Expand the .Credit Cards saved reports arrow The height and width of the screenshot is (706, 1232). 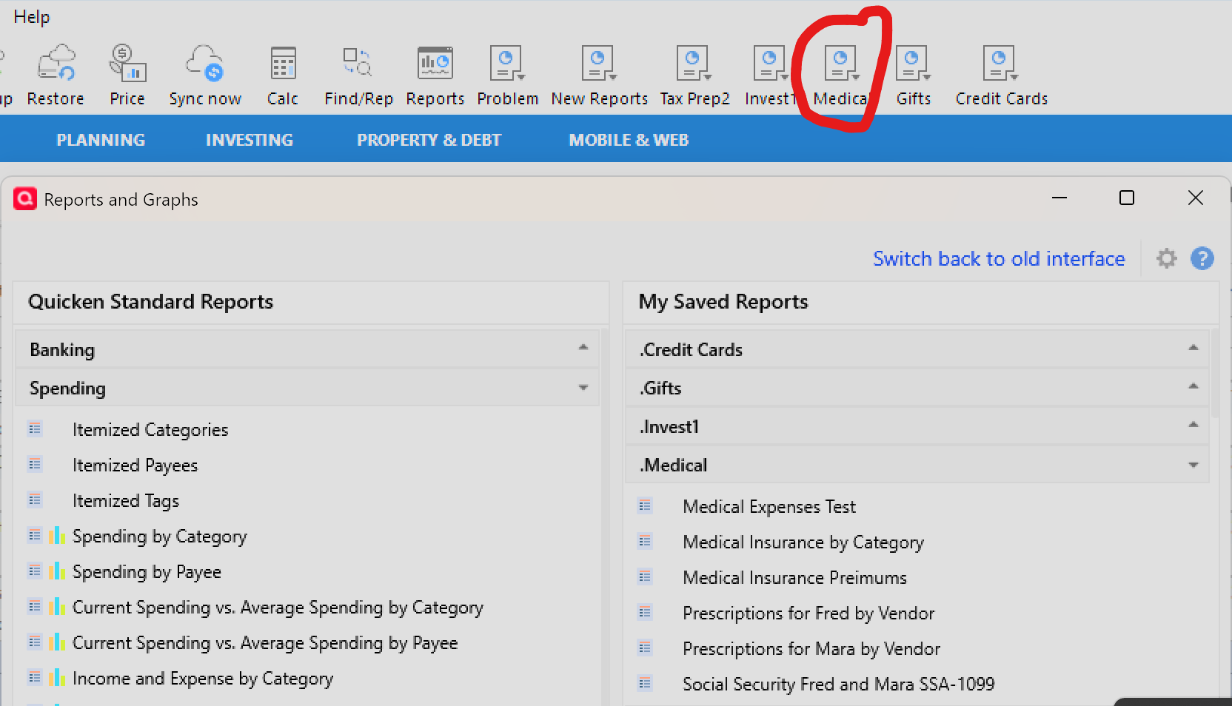click(1193, 348)
